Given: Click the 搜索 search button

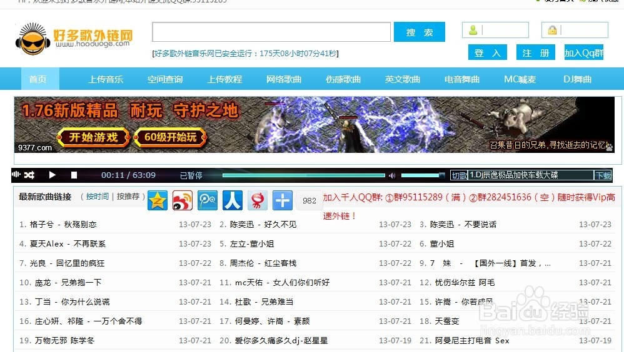Looking at the screenshot, I should [x=420, y=32].
